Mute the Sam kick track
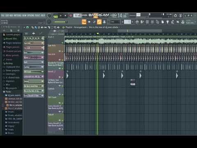The image size is (197, 148). pos(62,51)
